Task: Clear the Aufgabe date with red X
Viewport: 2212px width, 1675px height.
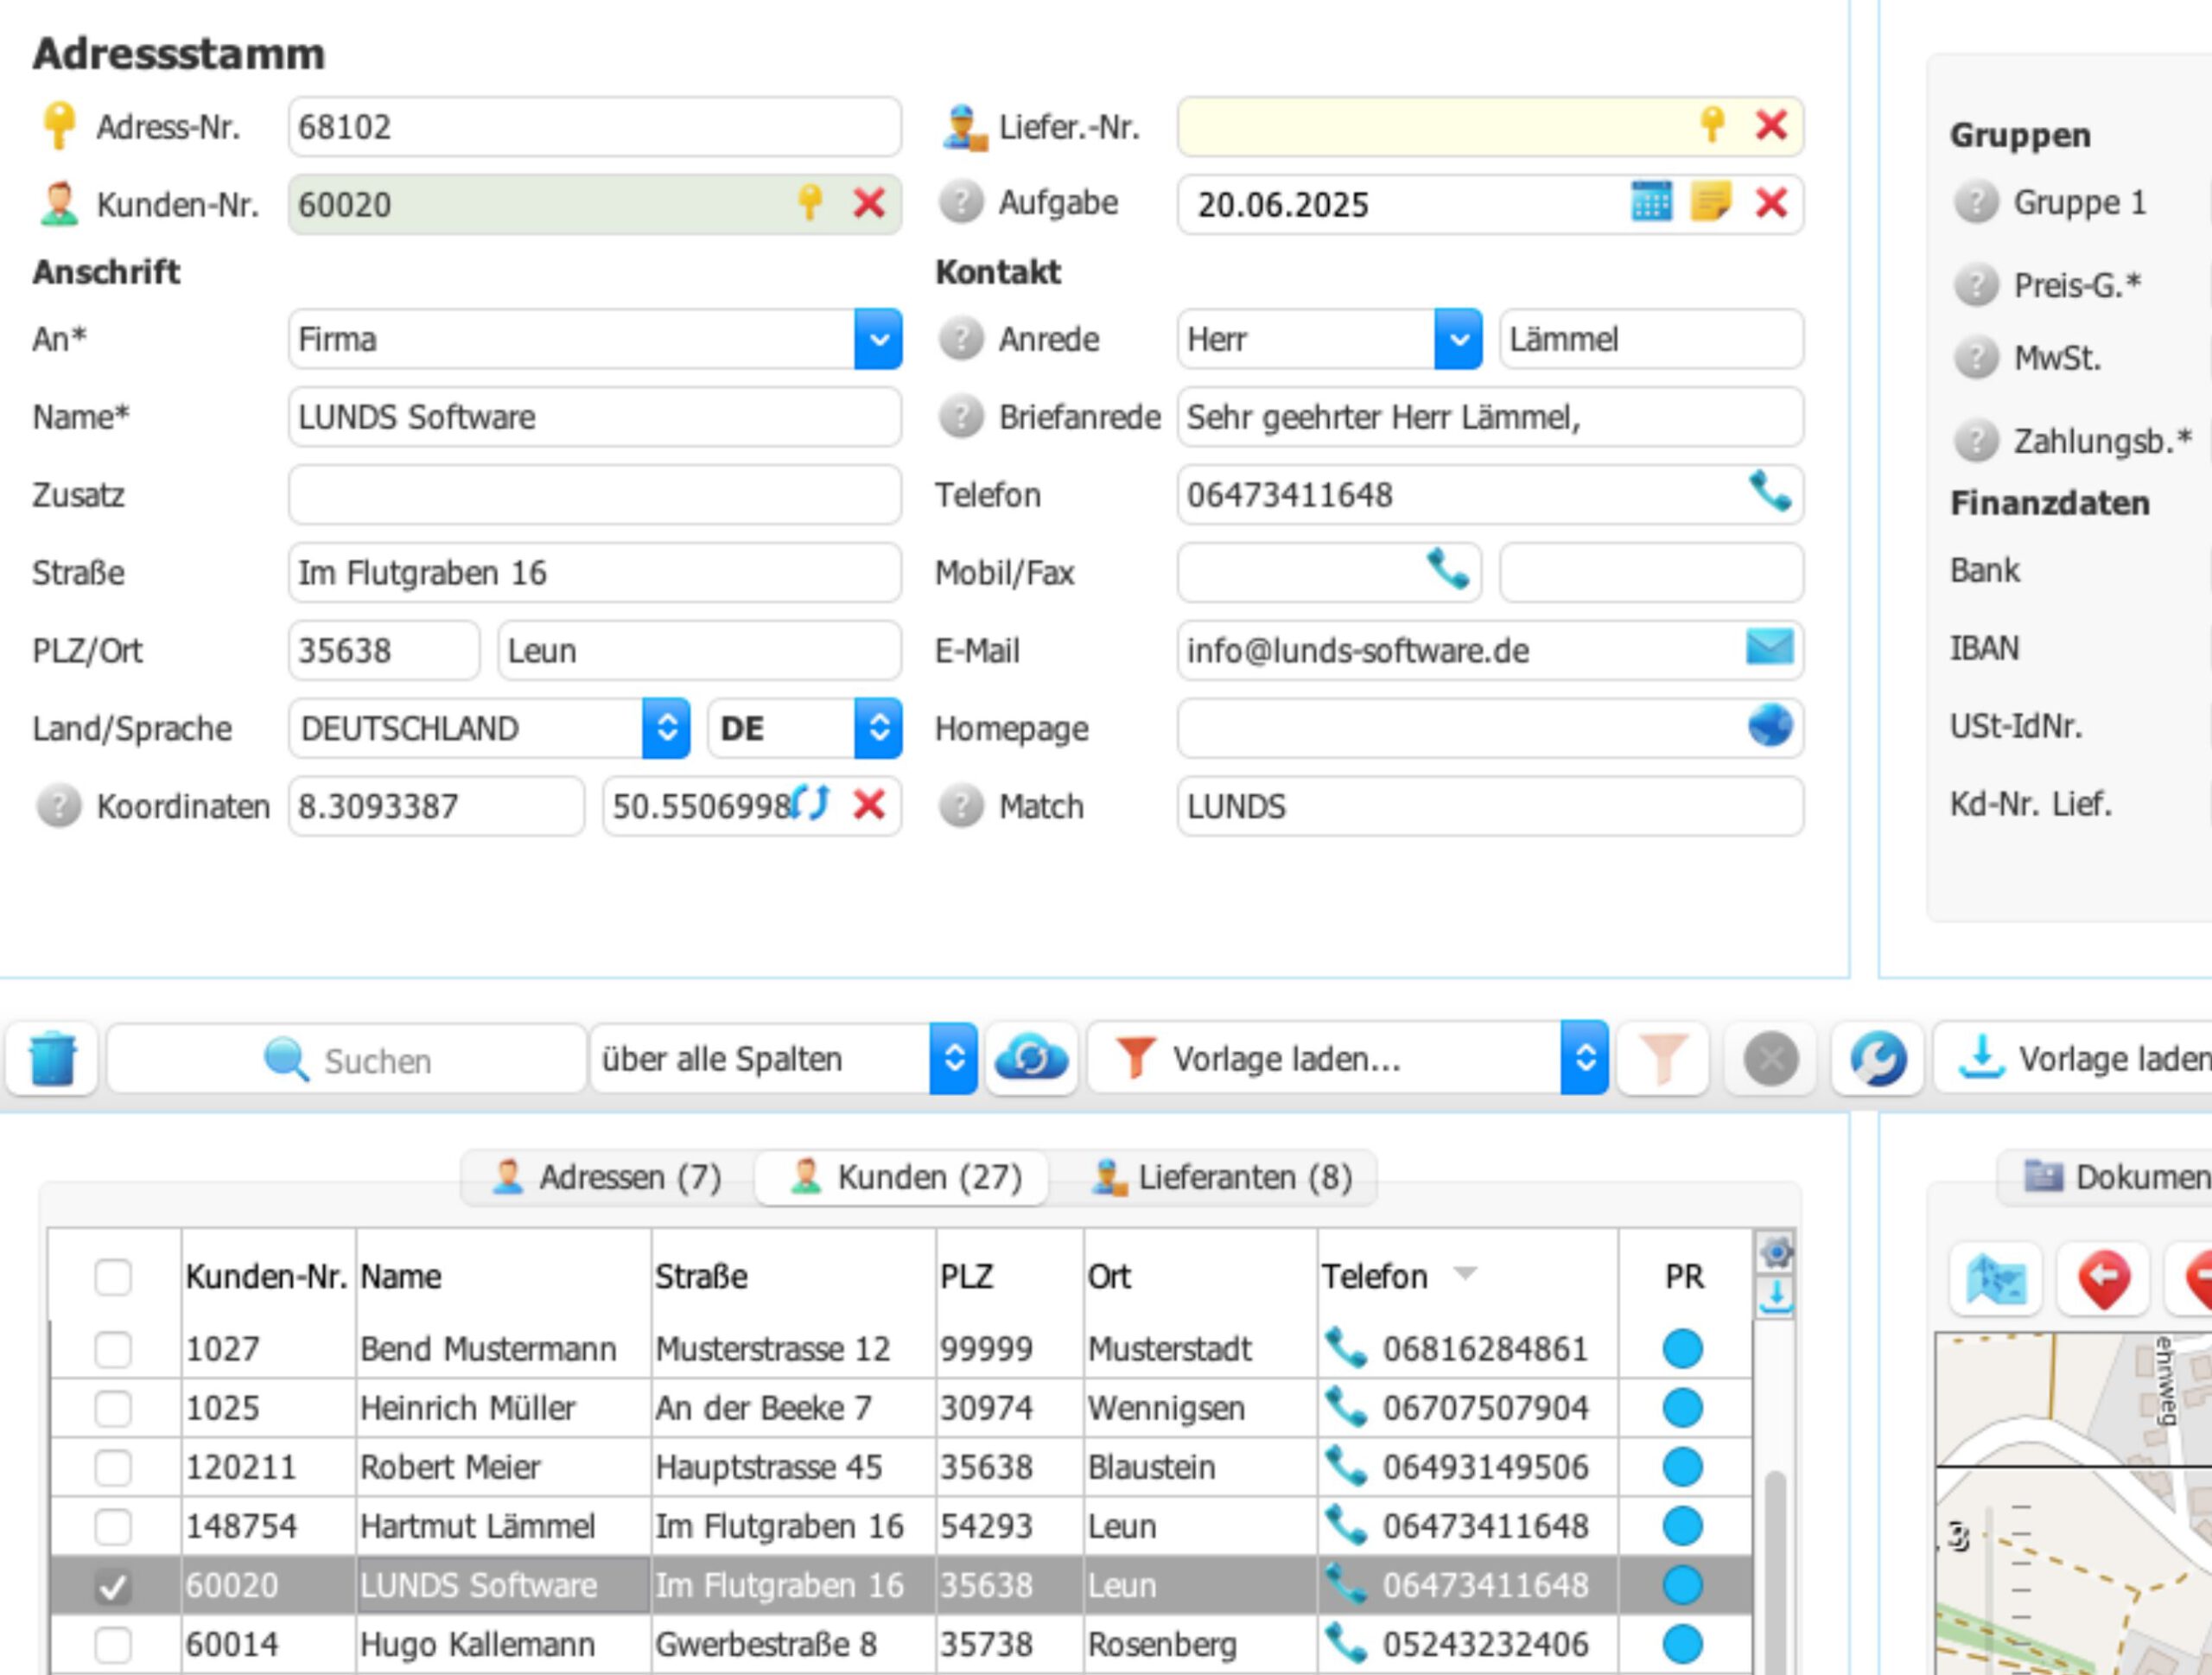Action: point(1771,203)
